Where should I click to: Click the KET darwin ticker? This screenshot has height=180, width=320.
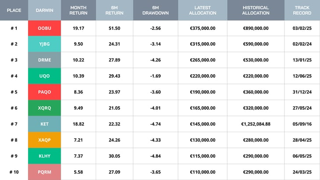tap(44, 124)
